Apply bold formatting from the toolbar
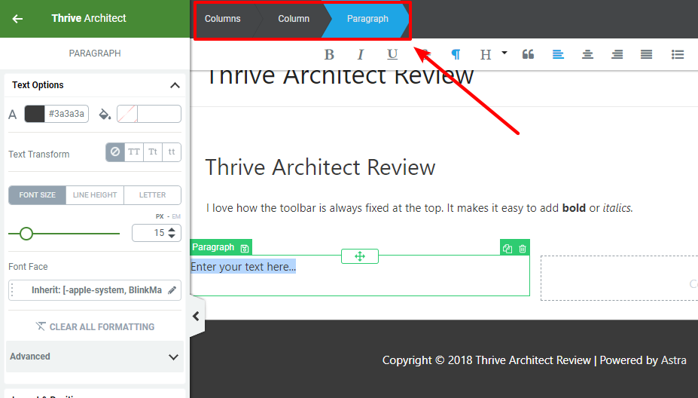This screenshot has width=698, height=398. coord(329,54)
